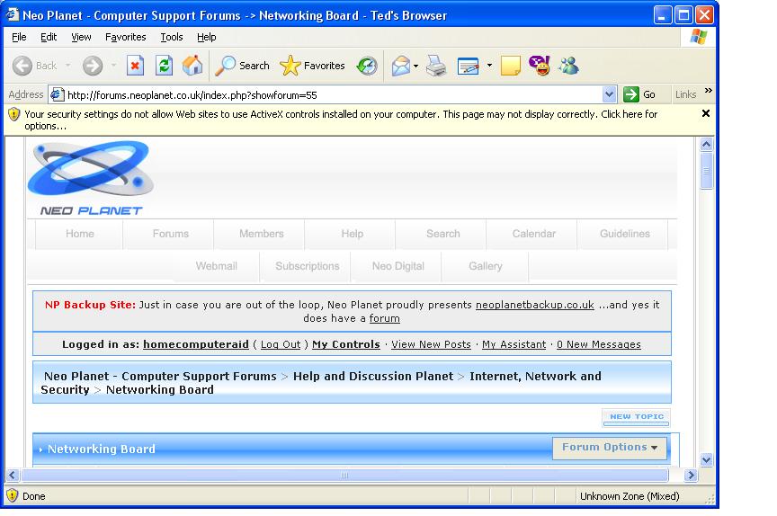The height and width of the screenshot is (516, 777).
Task: Open the View menu
Action: 81,37
